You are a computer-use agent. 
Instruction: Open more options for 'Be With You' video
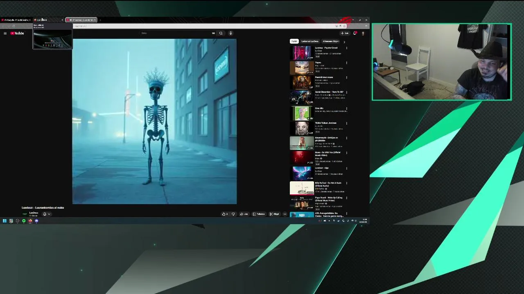pos(346,153)
